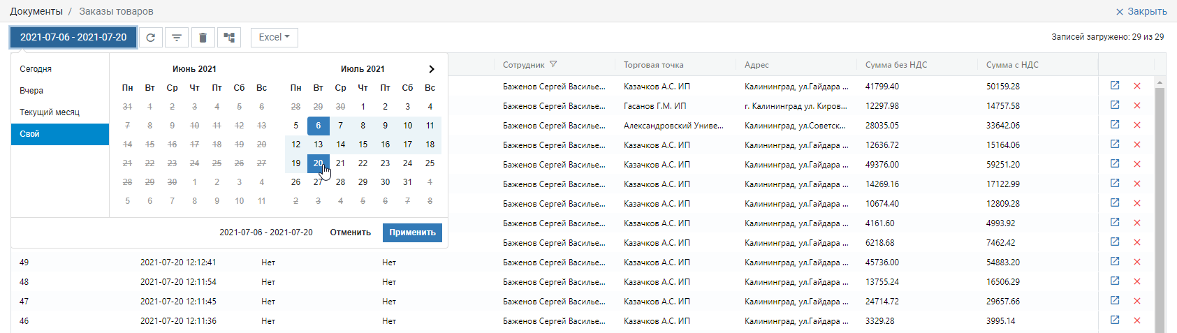
Task: Delete Гасанов Г.М. ИП row using the red X
Action: click(1137, 105)
